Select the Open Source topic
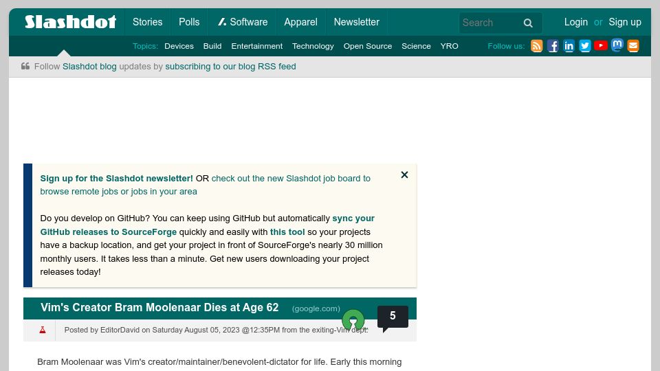Viewport: 660px width, 371px height. click(x=367, y=46)
